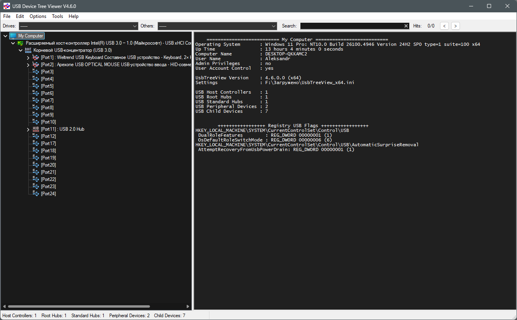Go to previous search hit
This screenshot has height=320, width=517.
click(x=444, y=26)
